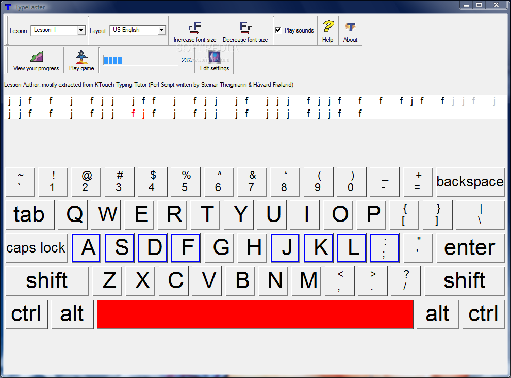Image resolution: width=511 pixels, height=378 pixels.
Task: Click the M key
Action: [307, 281]
